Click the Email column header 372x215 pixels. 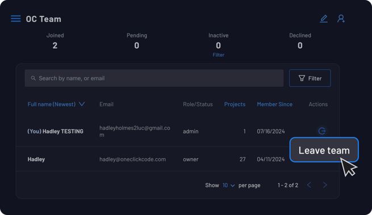(106, 104)
